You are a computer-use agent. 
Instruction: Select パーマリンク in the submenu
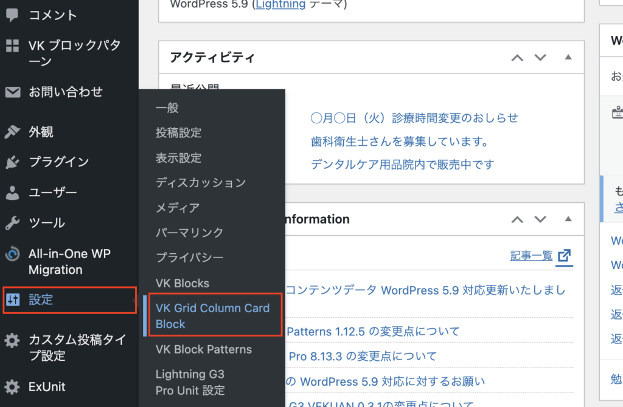pos(189,233)
